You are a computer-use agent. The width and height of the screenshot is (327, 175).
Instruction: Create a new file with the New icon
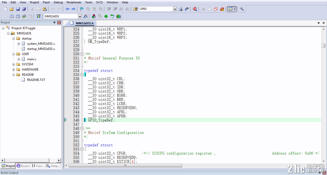pos(5,9)
